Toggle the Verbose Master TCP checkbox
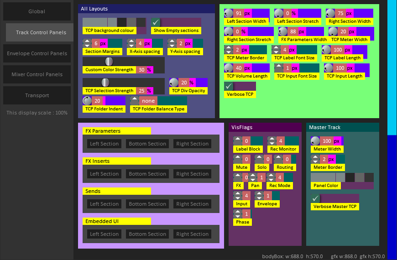 315,198
